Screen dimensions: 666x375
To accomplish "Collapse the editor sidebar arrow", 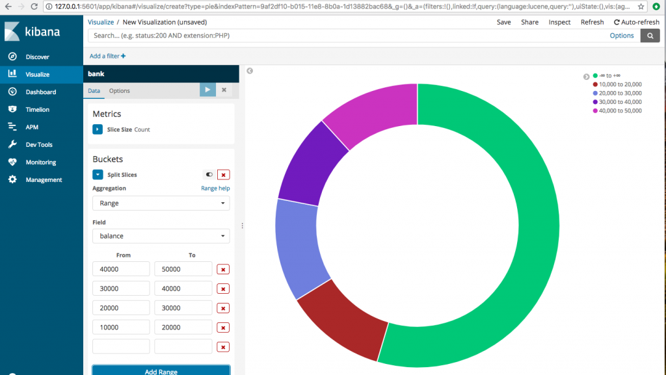I will 250,71.
